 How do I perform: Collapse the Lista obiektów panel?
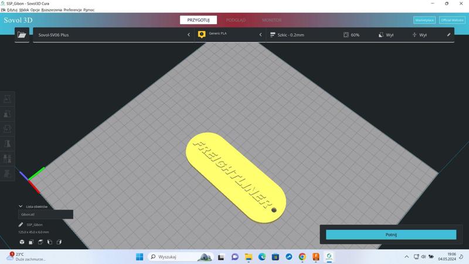(x=21, y=207)
